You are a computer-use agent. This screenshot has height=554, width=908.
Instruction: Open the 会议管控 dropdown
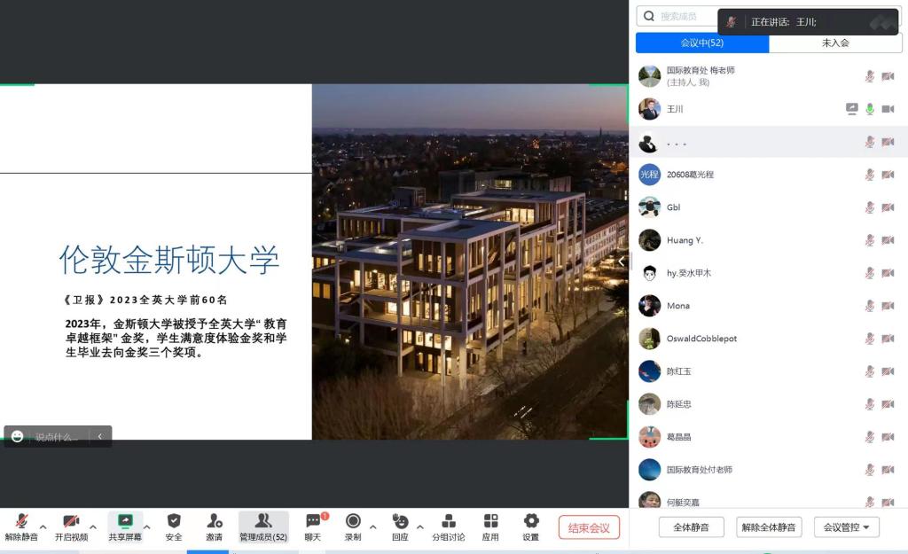847,527
